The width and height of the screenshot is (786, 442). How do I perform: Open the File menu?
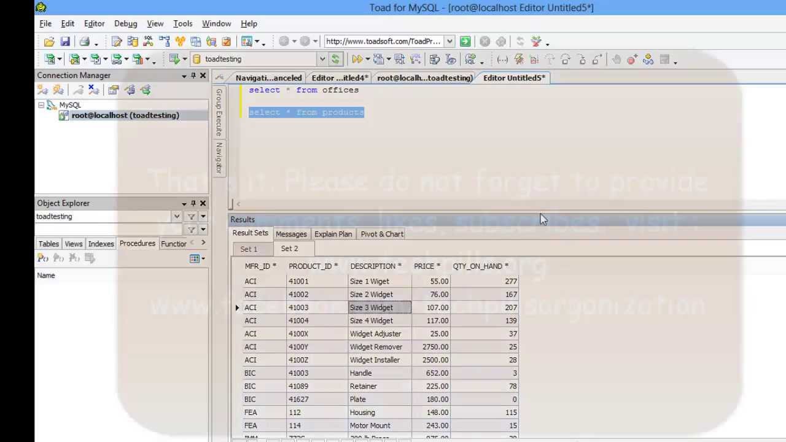coord(45,23)
